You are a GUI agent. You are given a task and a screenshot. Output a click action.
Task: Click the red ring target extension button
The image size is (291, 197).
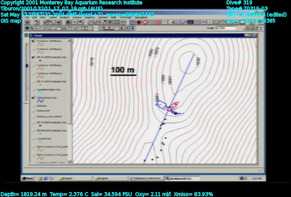pos(145,22)
